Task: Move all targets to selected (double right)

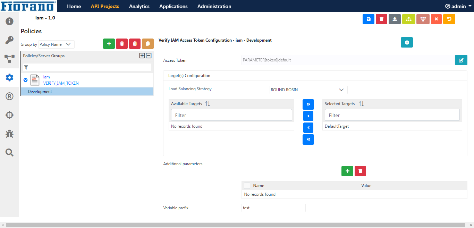Action: [308, 104]
